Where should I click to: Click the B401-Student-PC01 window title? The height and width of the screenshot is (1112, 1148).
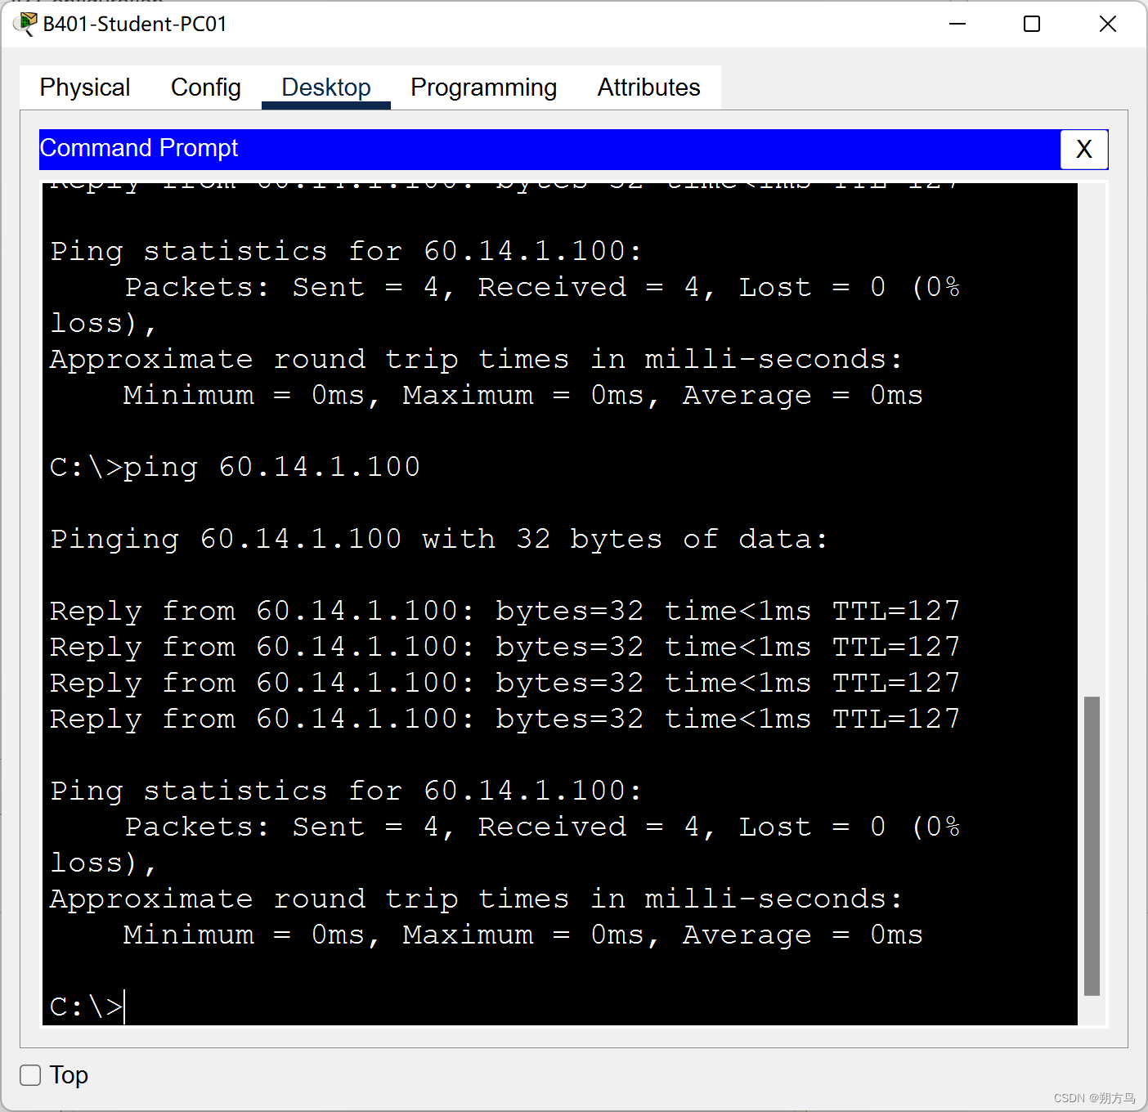pyautogui.click(x=135, y=24)
